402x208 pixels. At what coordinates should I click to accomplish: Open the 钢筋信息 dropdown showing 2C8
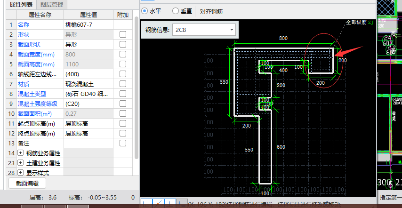[204, 30]
